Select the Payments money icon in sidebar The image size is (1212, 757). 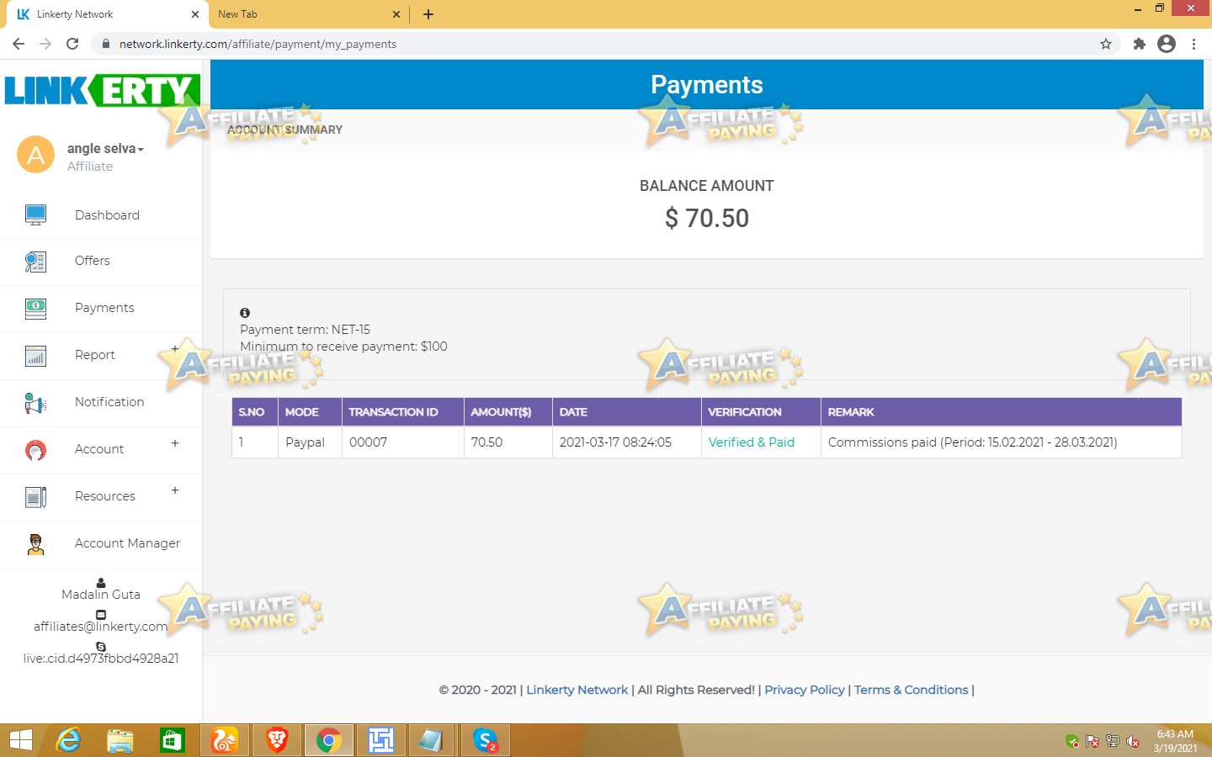click(x=35, y=309)
